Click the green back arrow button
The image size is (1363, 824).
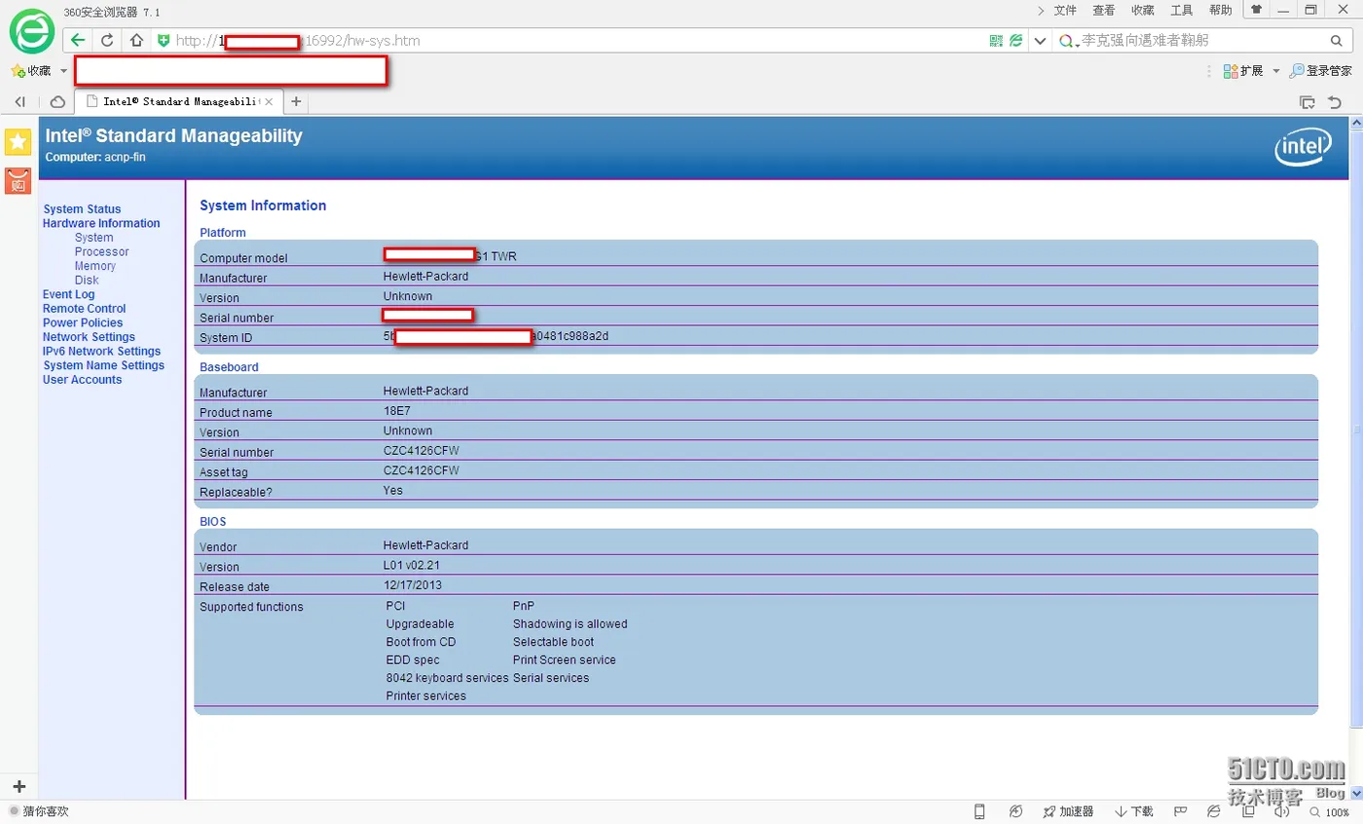coord(79,41)
